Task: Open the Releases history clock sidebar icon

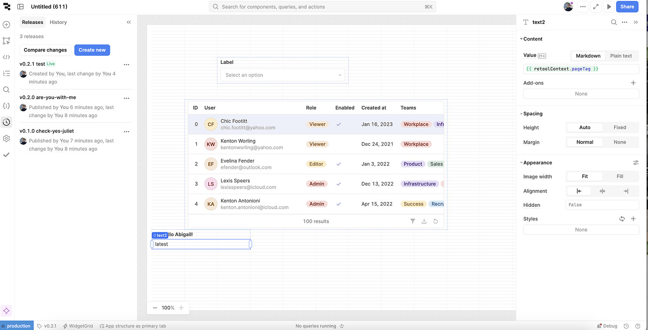Action: [6, 122]
